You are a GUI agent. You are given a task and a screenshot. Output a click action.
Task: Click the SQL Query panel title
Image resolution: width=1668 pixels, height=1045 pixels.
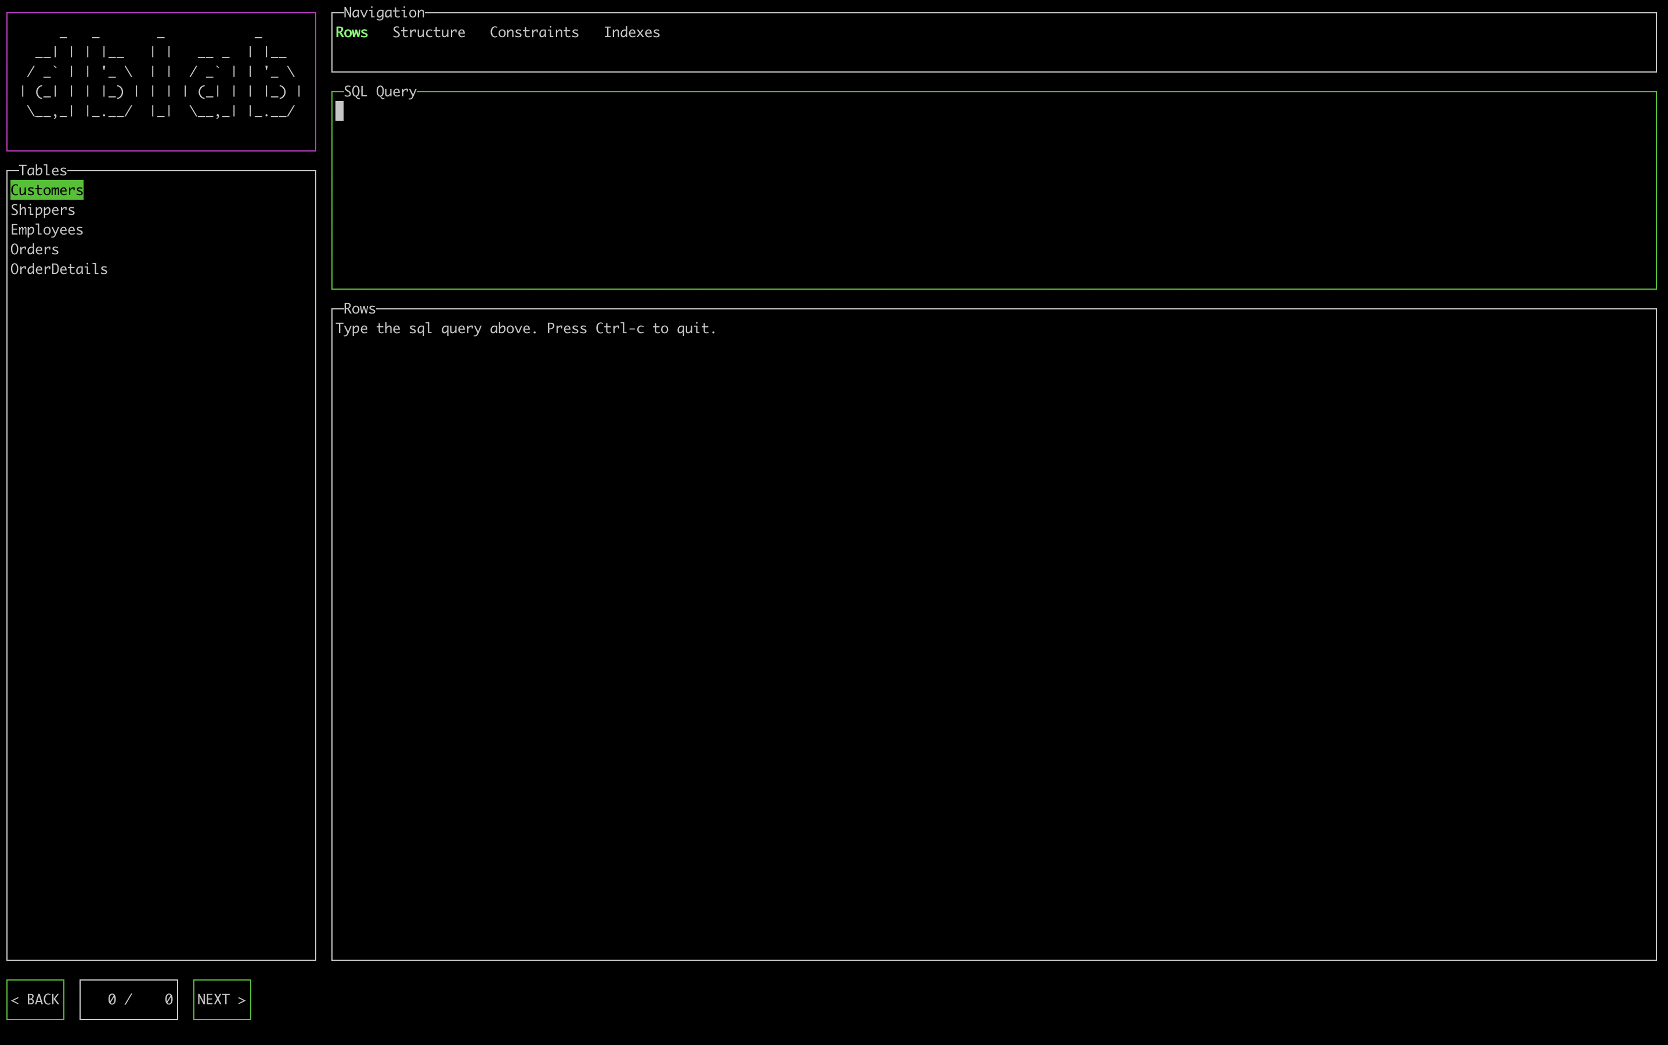[x=380, y=91]
